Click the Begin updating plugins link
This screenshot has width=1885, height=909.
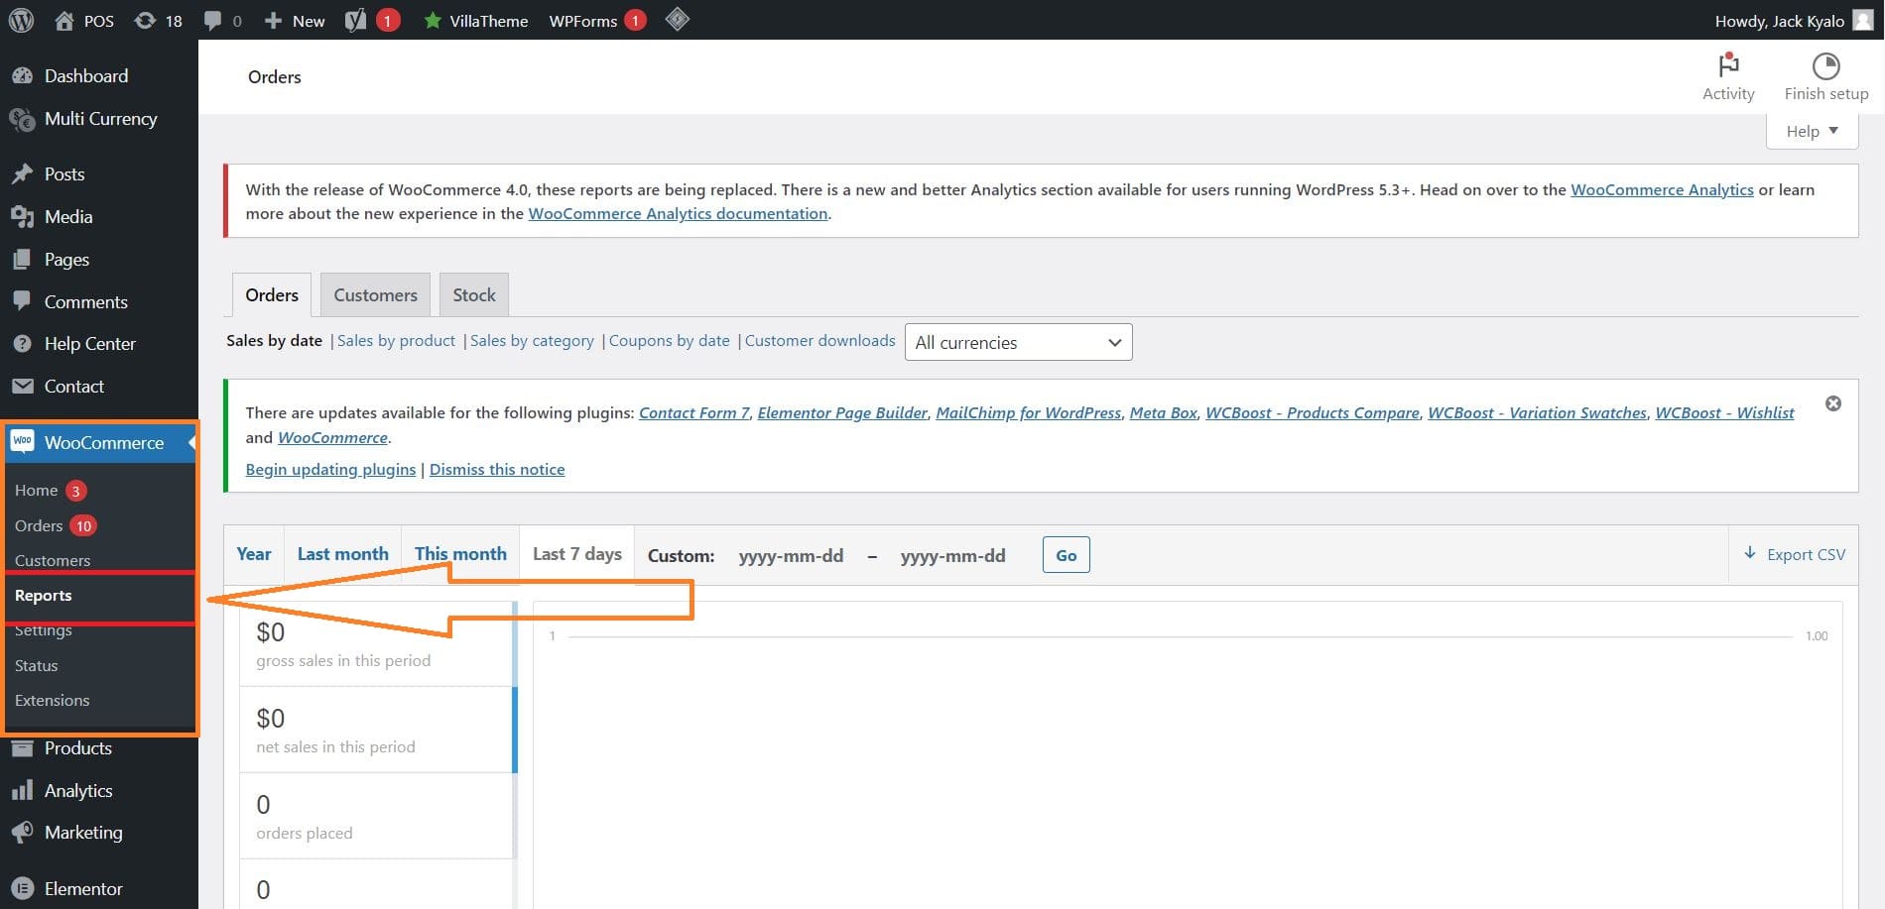330,469
